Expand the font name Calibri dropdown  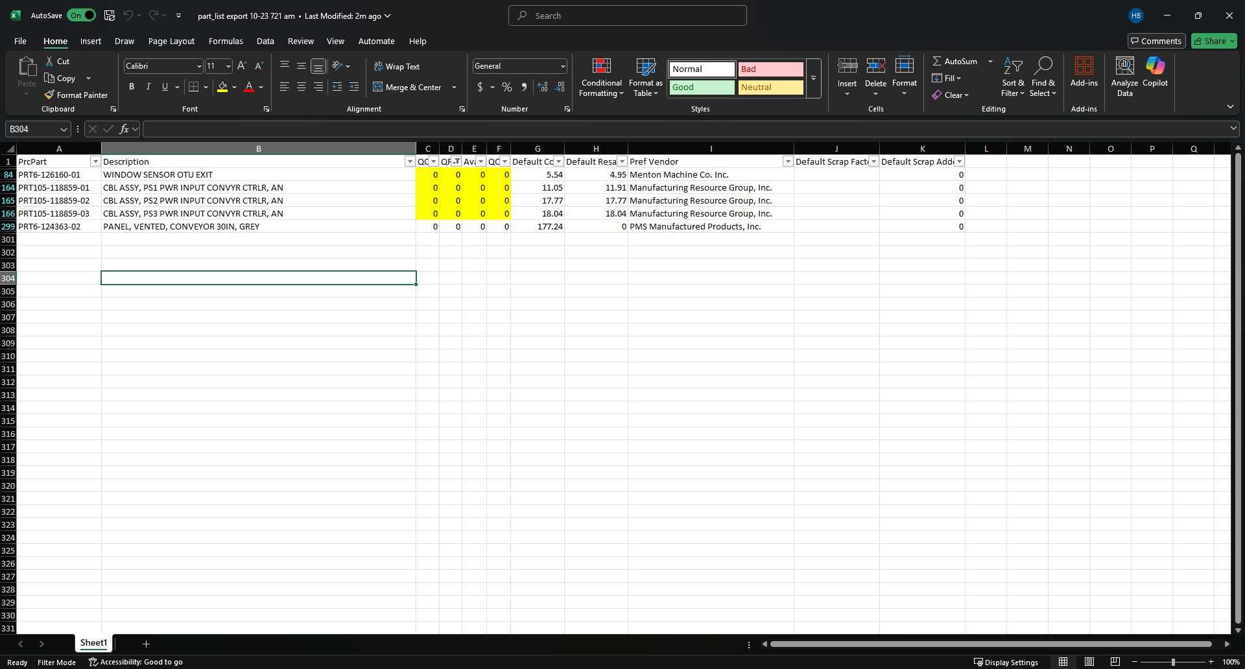(x=199, y=66)
